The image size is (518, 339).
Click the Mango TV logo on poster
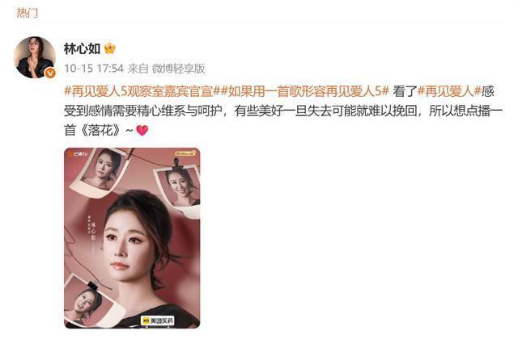78,154
